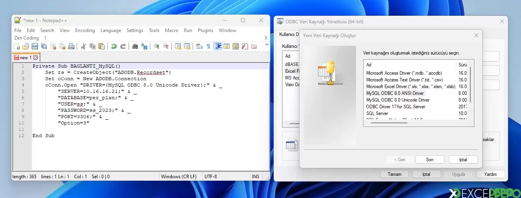Viewport: 521px width, 198px height.
Task: Click Yardım in the ODBC manager window
Action: click(491, 174)
